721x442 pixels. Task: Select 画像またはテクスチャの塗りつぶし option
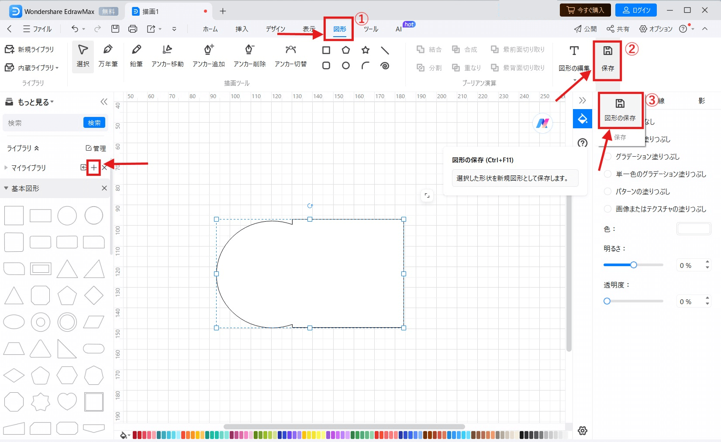(x=607, y=209)
